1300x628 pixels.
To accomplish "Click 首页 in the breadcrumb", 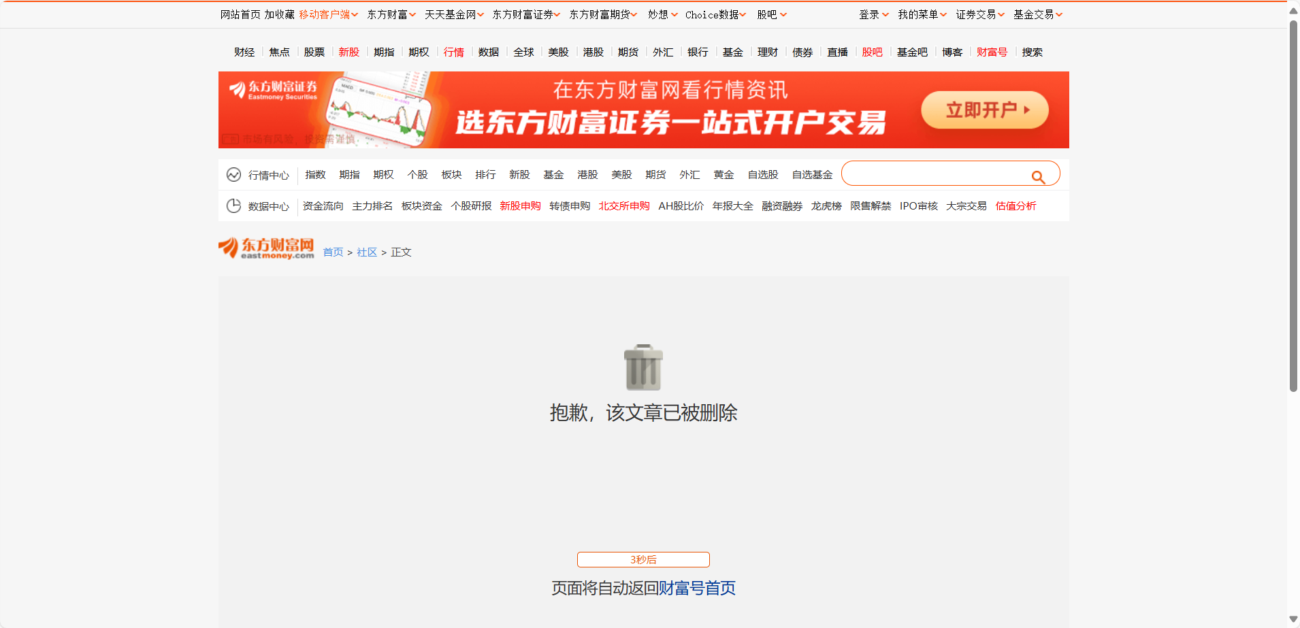I will tap(333, 252).
